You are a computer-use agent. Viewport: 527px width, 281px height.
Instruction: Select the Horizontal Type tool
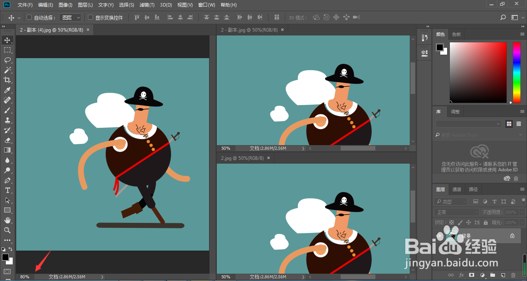click(x=7, y=190)
